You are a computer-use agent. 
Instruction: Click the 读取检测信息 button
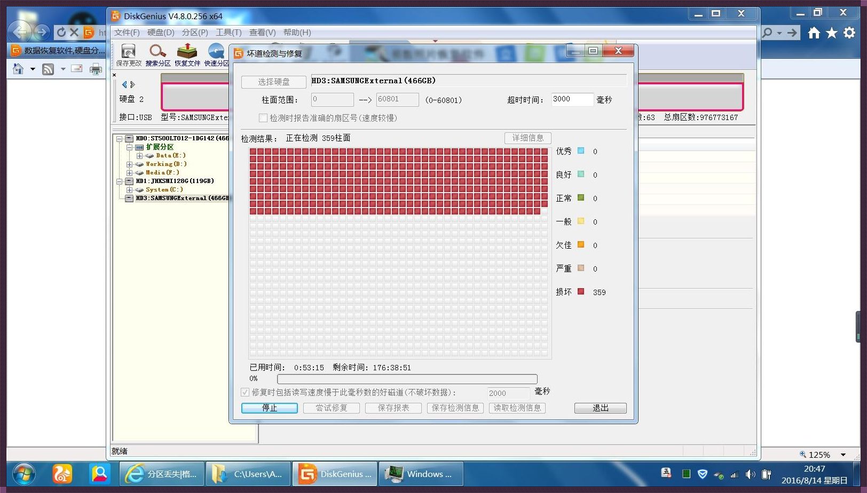517,408
